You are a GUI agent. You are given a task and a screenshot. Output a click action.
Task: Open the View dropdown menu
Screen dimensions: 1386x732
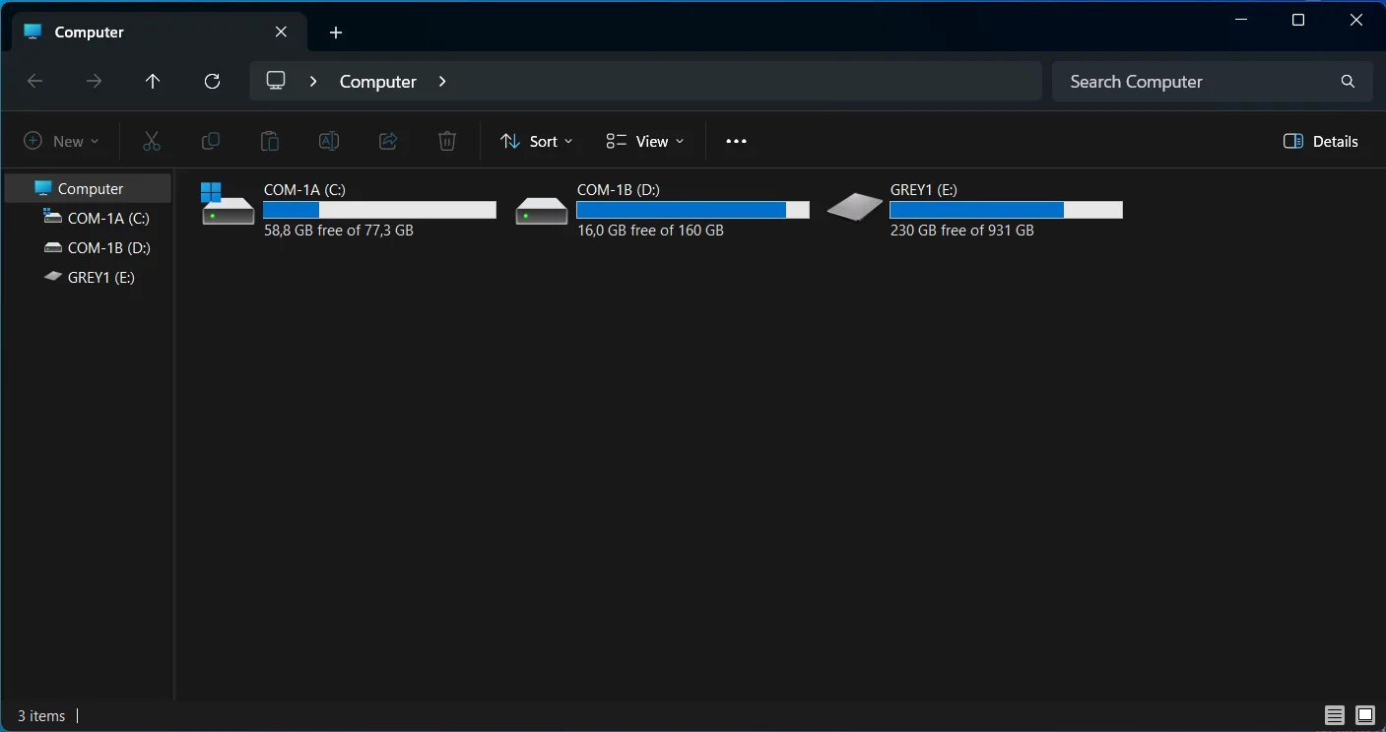coord(645,141)
